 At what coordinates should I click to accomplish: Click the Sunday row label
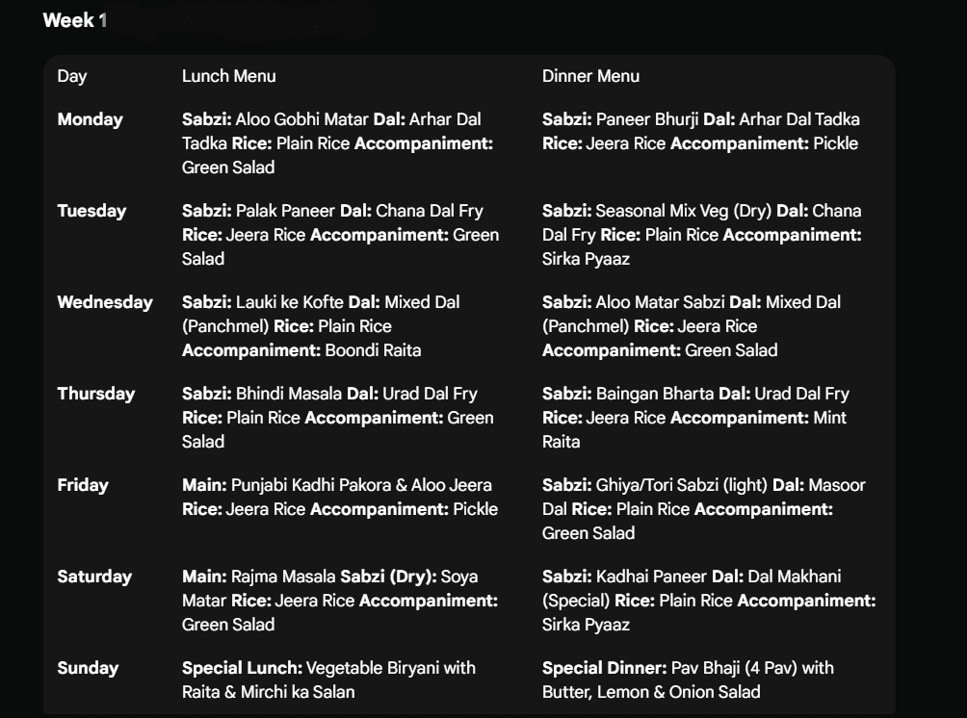pos(88,668)
